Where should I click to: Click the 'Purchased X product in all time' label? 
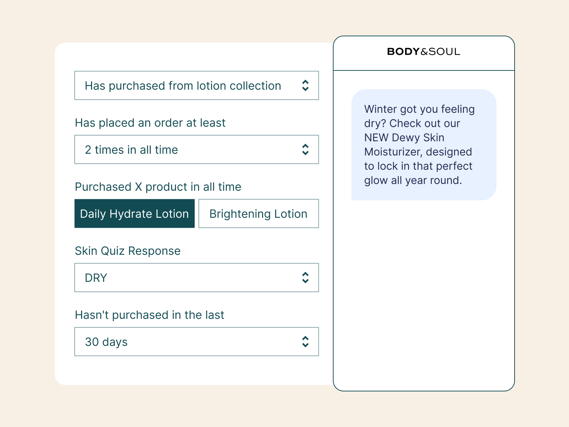[x=158, y=187]
